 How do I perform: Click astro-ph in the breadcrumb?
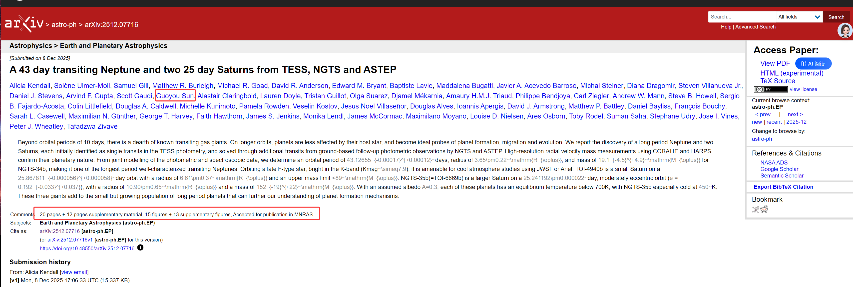pyautogui.click(x=64, y=24)
